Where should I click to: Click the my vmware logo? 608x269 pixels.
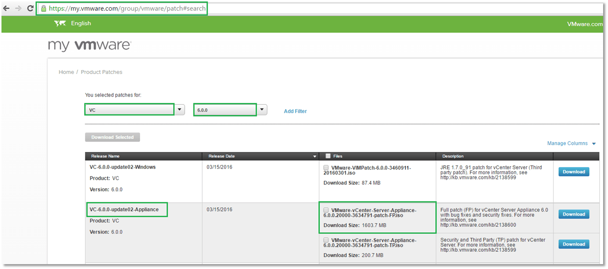point(90,46)
